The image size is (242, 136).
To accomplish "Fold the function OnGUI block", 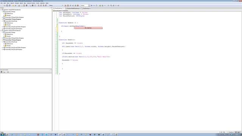I will pos(58,40).
